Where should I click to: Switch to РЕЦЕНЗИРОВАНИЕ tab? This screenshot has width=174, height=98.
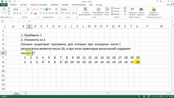click(x=79, y=5)
